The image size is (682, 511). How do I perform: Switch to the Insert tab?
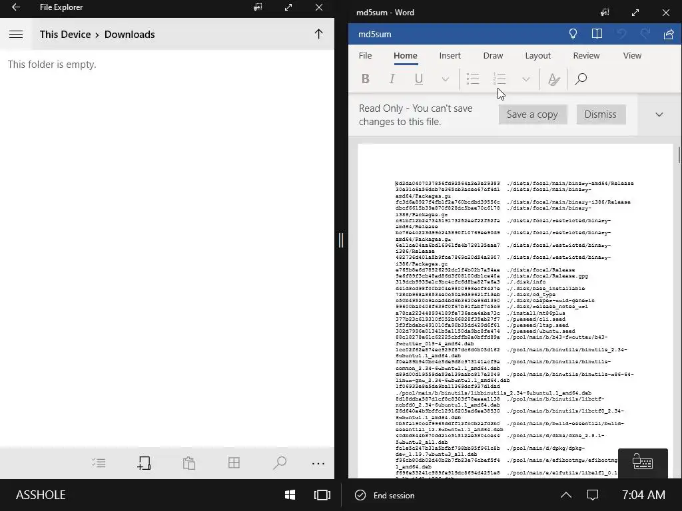click(450, 56)
